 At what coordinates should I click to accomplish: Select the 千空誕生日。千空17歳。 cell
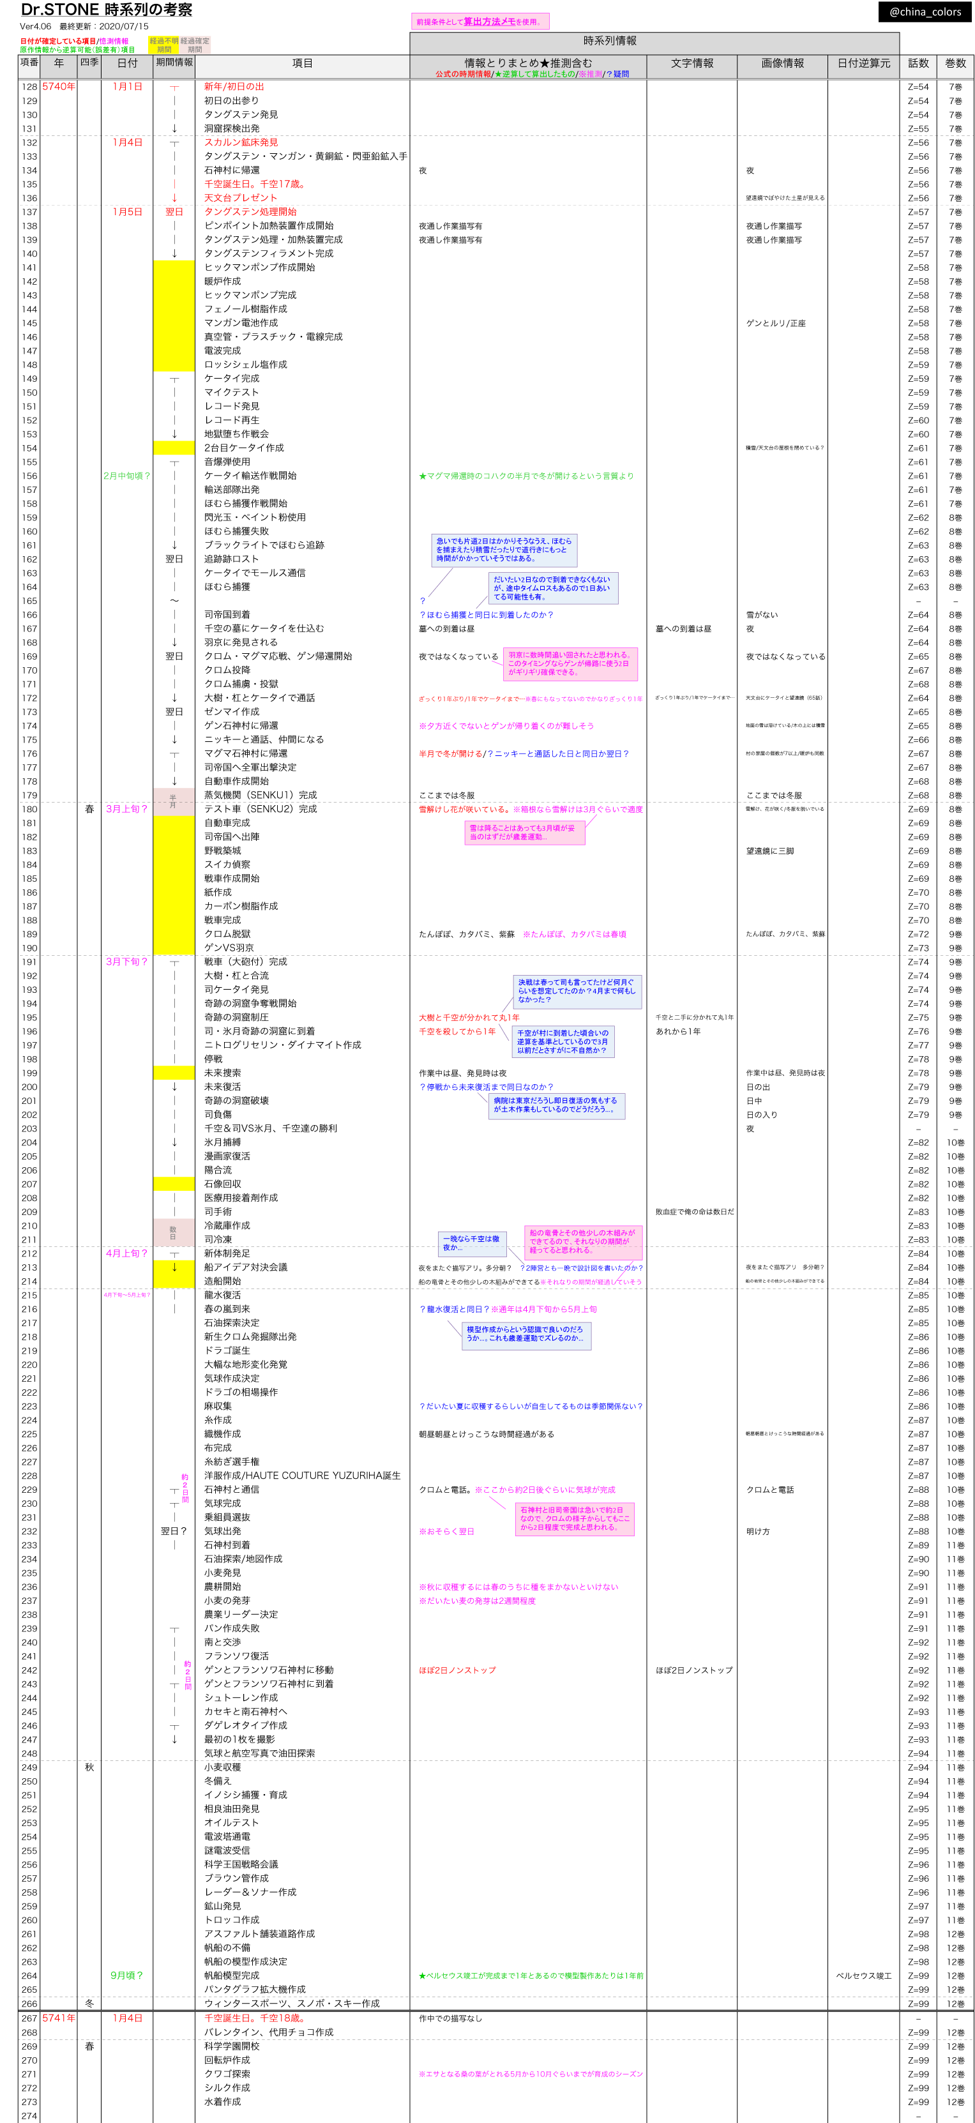pos(256,184)
